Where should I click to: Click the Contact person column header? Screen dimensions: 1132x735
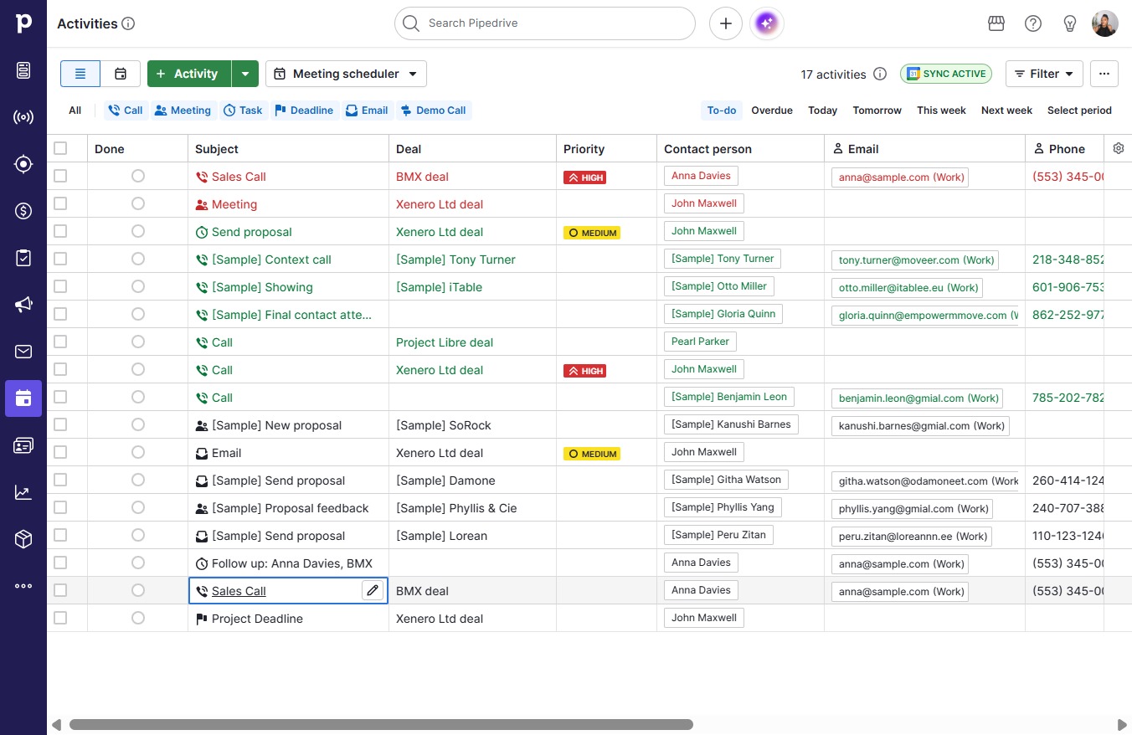[x=740, y=148]
